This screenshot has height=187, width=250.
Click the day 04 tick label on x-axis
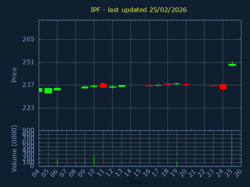[x=36, y=173]
